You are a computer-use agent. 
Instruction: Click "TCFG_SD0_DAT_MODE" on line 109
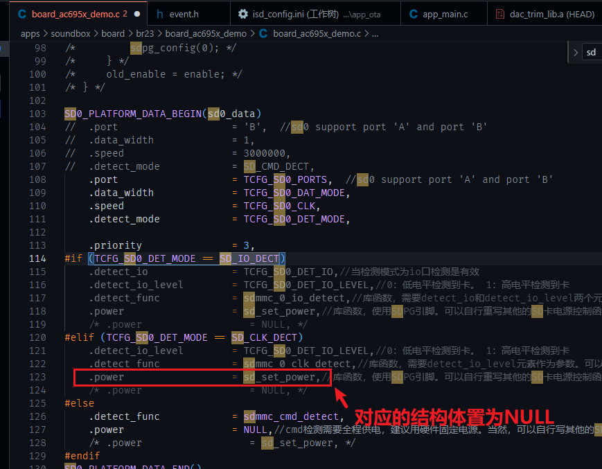coord(294,193)
